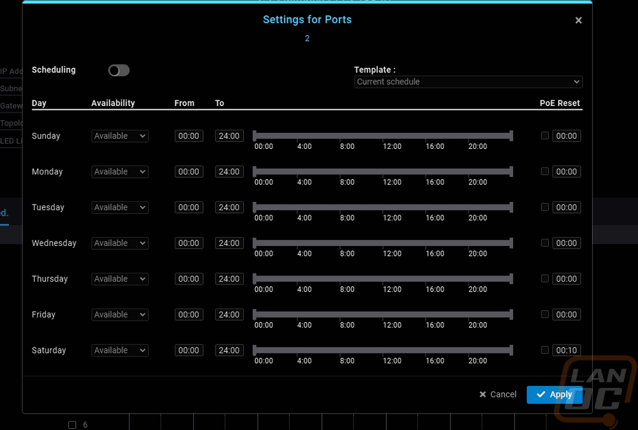Tick Saturday PoE Reset checkbox
This screenshot has width=638, height=430.
(544, 350)
